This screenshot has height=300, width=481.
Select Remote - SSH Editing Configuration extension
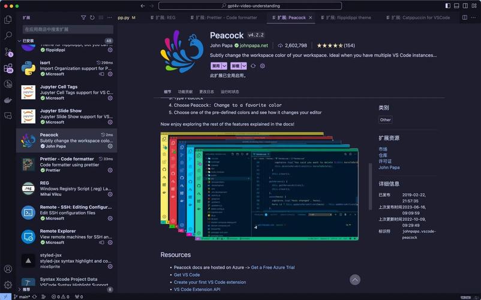(x=67, y=212)
